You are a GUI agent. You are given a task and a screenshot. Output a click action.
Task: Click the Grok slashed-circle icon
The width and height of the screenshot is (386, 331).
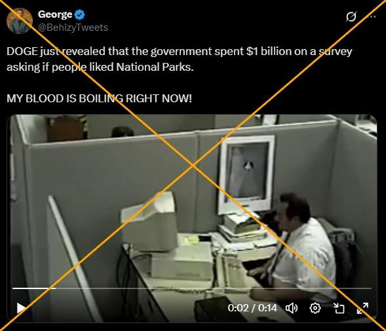tap(351, 17)
